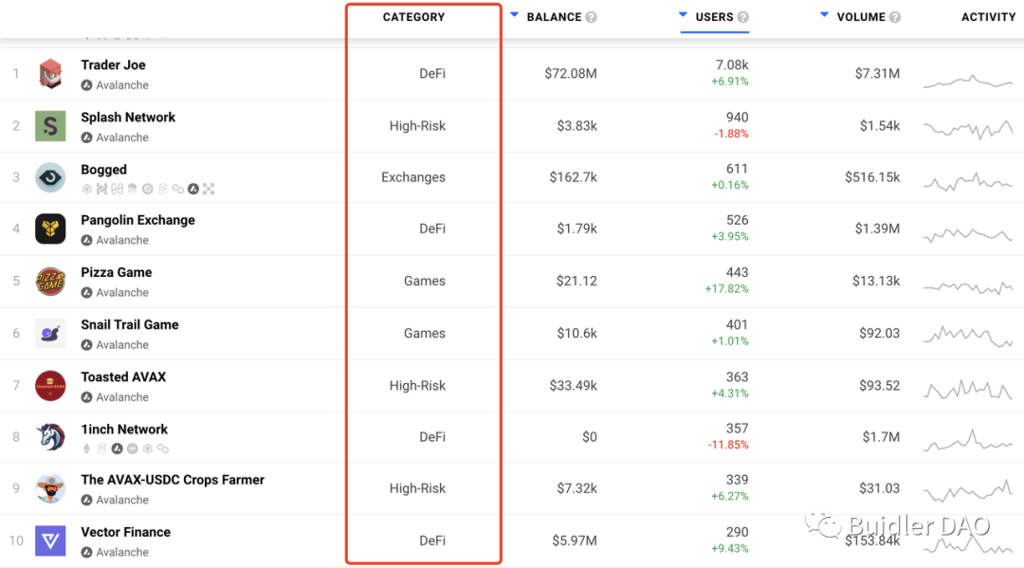Click the Ethereum icon under 1inch Network
The height and width of the screenshot is (568, 1024).
coord(86,449)
